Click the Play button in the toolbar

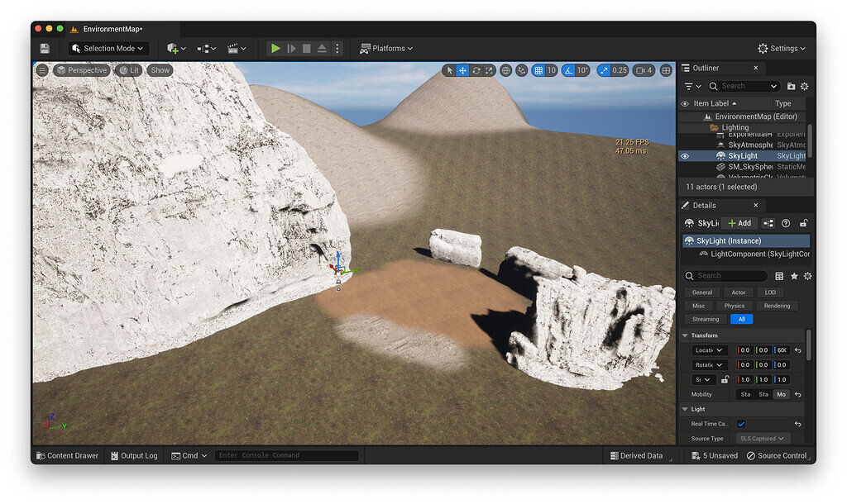coord(275,49)
